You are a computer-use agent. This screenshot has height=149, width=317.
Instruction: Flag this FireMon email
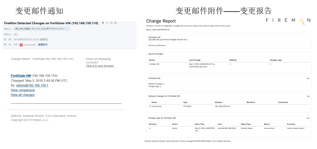pyautogui.click(x=107, y=23)
